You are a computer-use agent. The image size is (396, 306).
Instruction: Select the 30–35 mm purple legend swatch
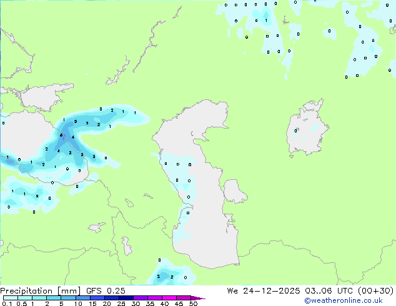pos(140,298)
